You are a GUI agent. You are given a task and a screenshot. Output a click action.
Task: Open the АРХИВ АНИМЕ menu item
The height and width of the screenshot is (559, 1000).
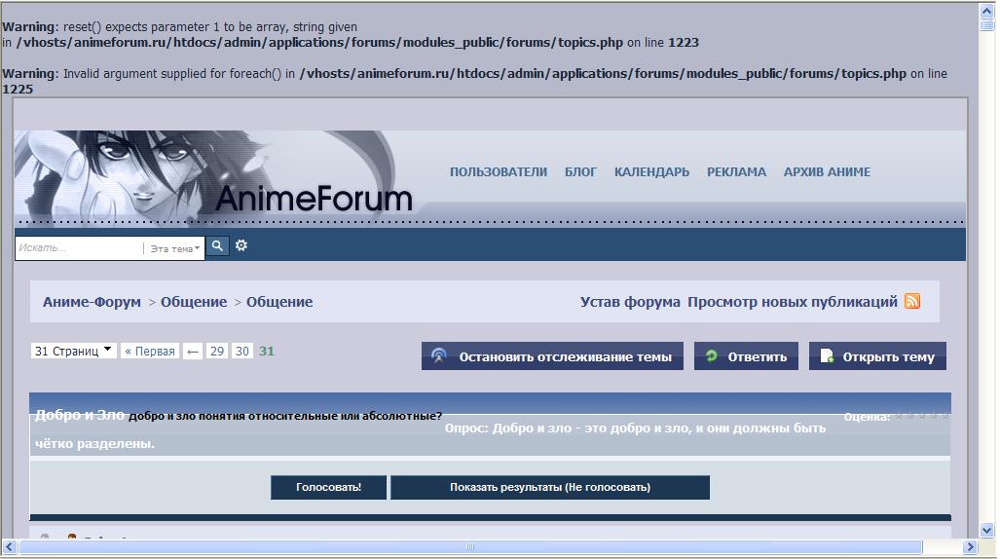coord(827,171)
